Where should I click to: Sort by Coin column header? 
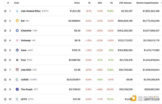(17, 3)
